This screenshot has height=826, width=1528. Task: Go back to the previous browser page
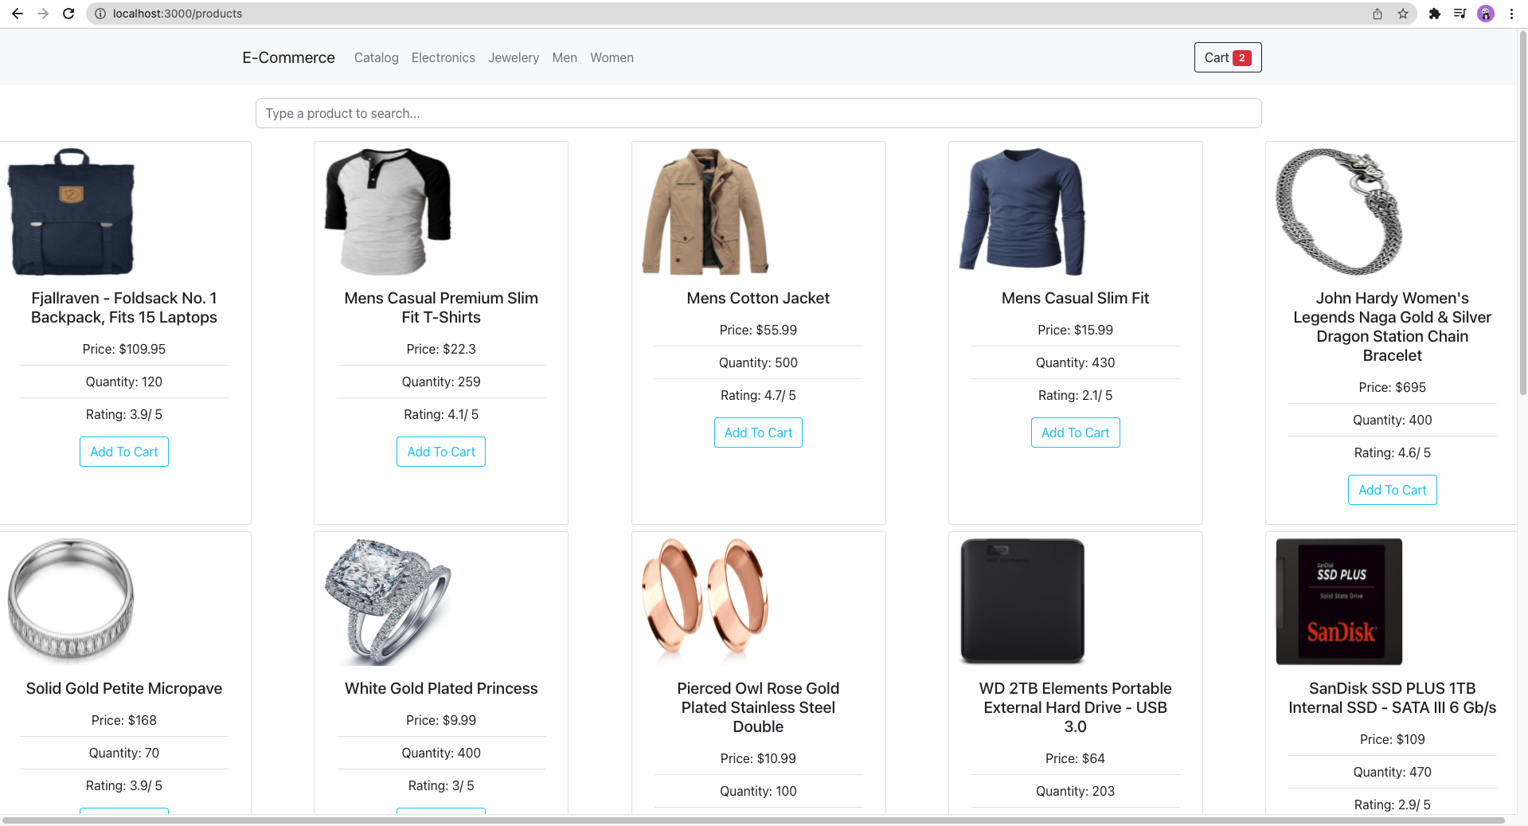(x=17, y=14)
